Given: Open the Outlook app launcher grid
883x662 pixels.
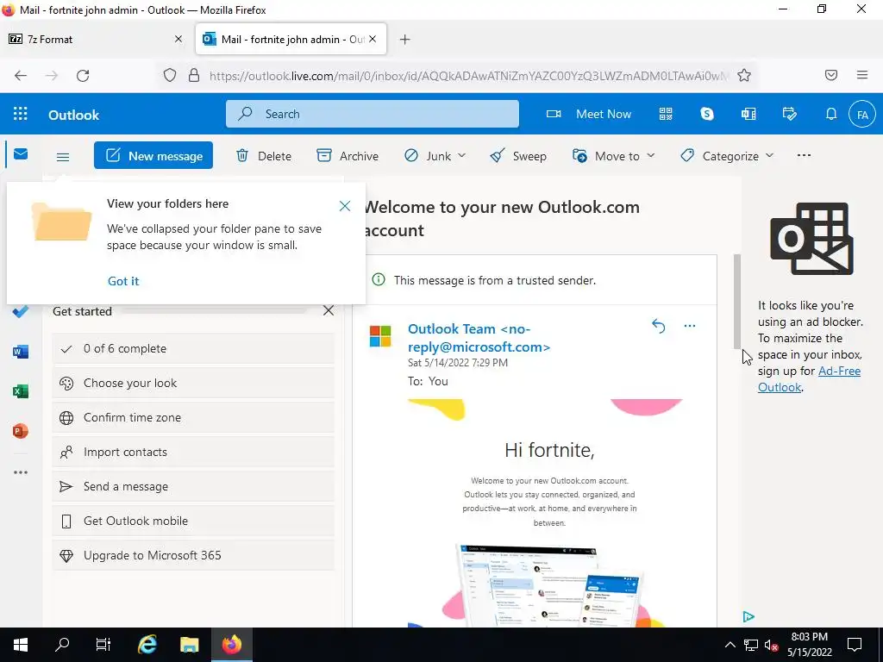Looking at the screenshot, I should tap(21, 115).
